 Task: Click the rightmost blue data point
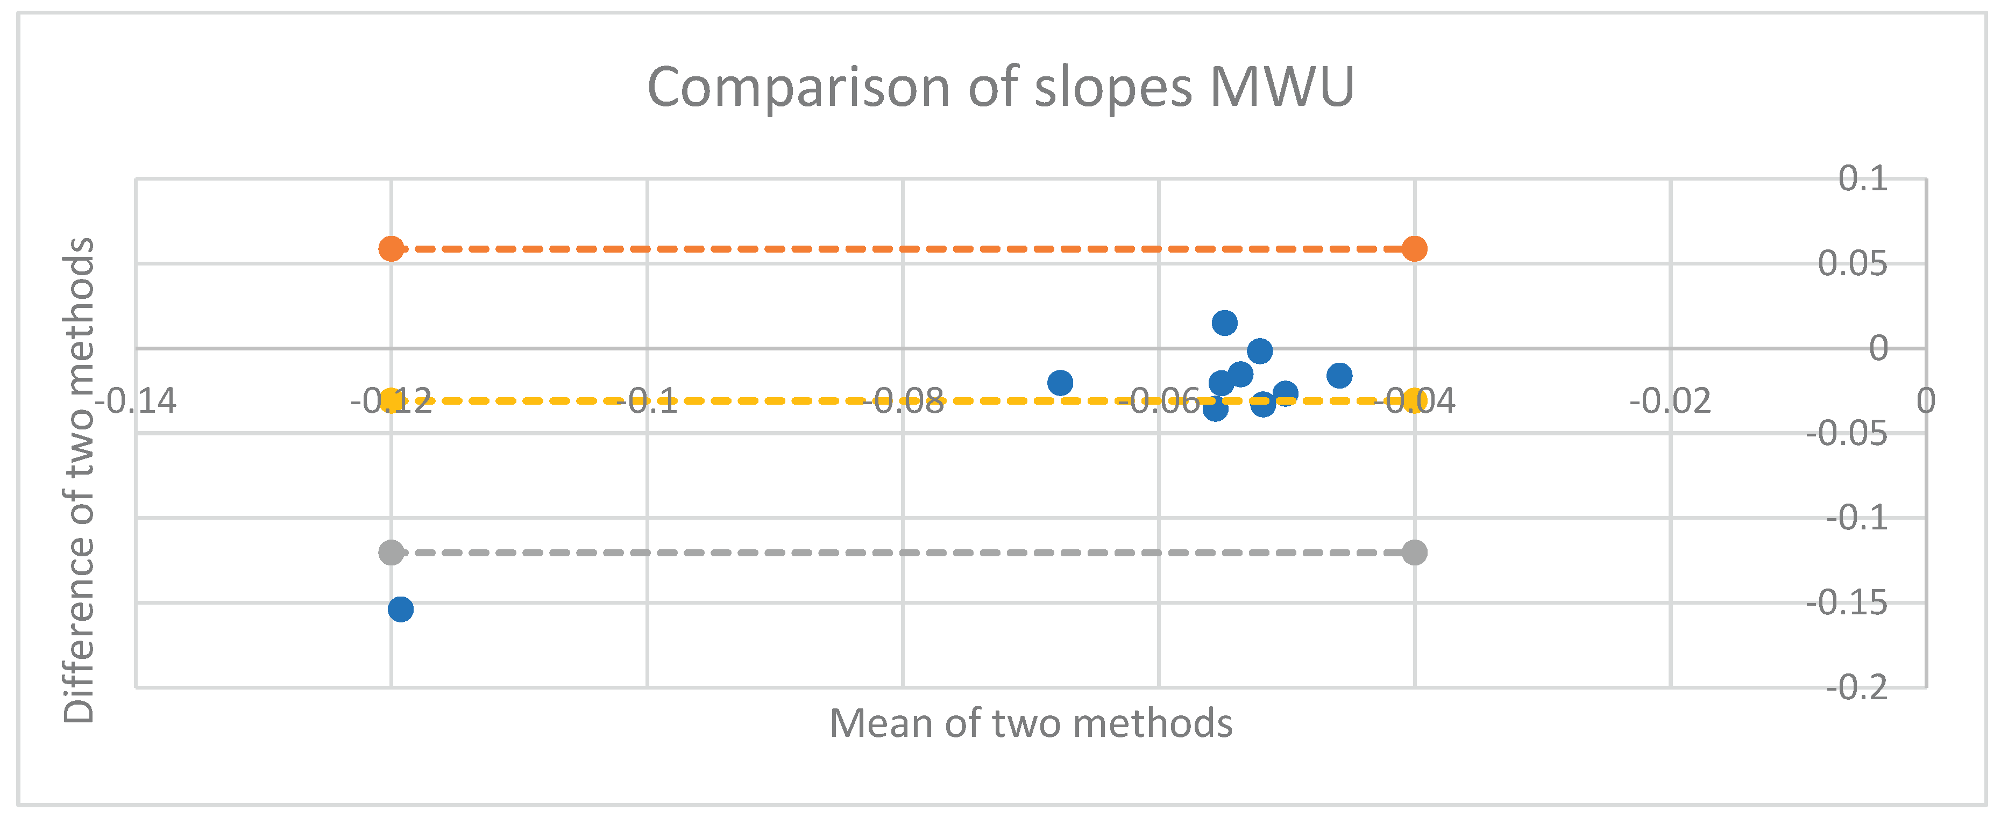(x=1339, y=376)
